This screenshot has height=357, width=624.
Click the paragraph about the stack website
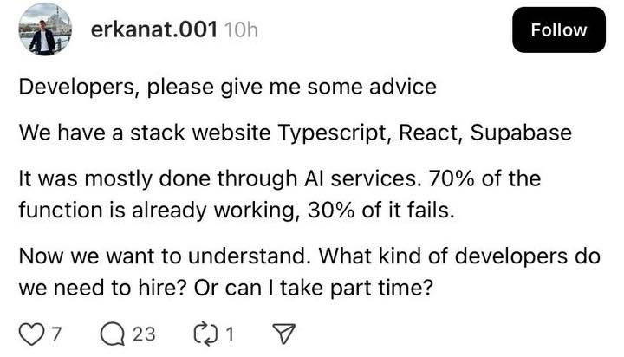[295, 133]
